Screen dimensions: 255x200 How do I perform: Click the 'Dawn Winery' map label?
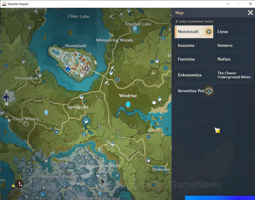coord(26,119)
